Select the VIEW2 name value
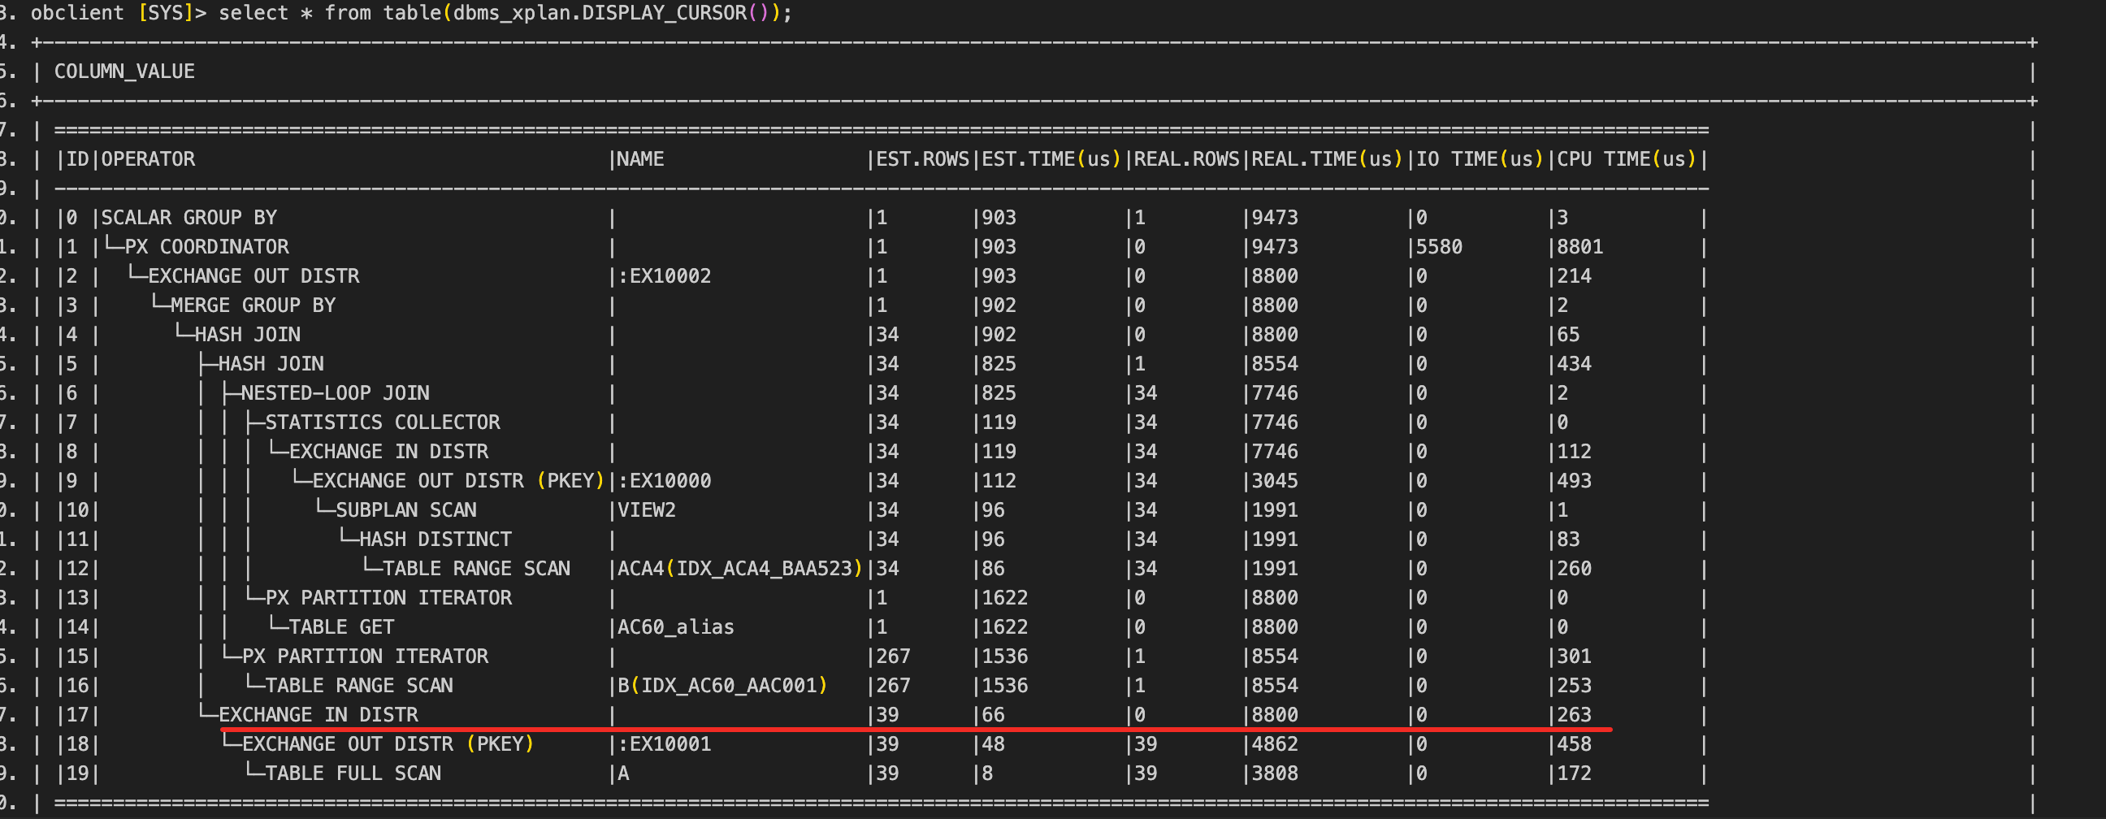This screenshot has width=2106, height=819. click(x=647, y=510)
